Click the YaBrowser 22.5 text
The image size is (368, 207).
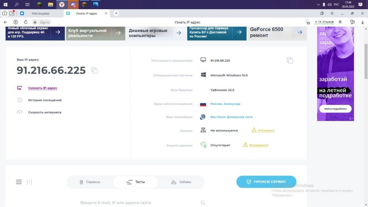[222, 90]
